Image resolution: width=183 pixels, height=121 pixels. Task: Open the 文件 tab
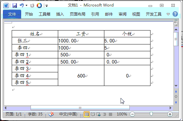pos(12,14)
